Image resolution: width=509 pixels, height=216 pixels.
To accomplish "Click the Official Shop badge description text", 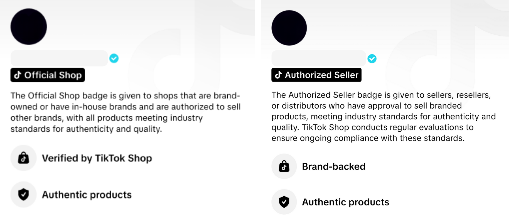I will tap(125, 112).
